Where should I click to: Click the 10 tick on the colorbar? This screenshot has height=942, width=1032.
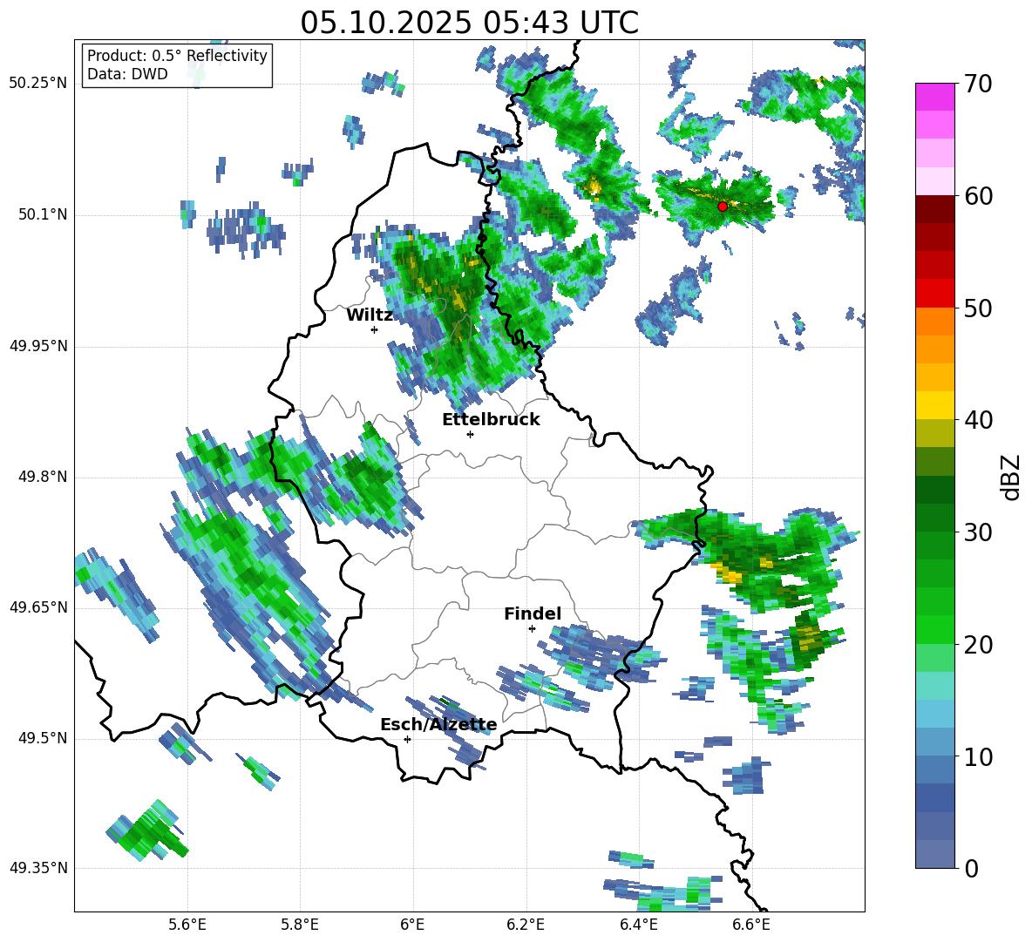(x=978, y=756)
